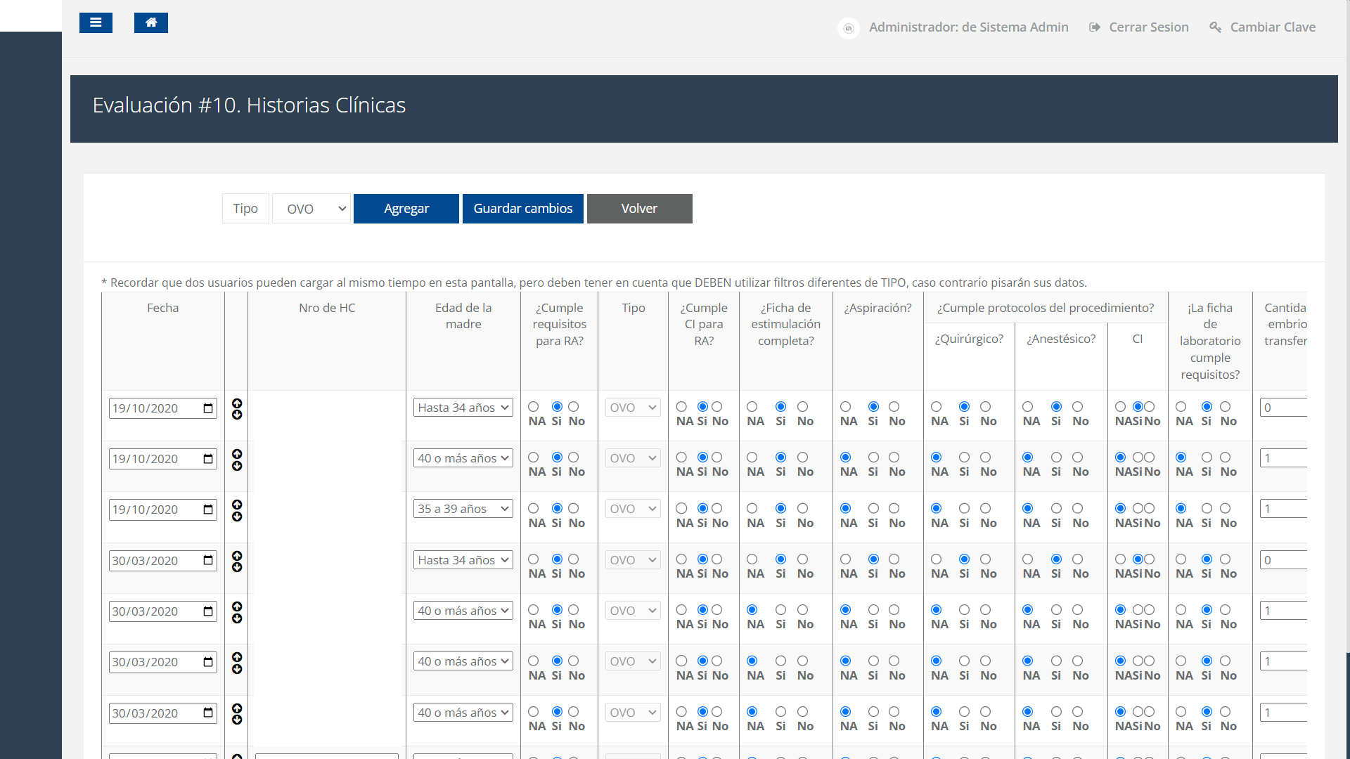Move up the 30/03/2020 Hasta 34 años row
This screenshot has width=1350, height=759.
(237, 556)
